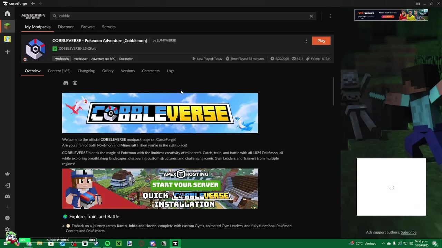Open the three-dot menu next to the search bar
Viewport: 442px width, 248px height.
pyautogui.click(x=330, y=16)
